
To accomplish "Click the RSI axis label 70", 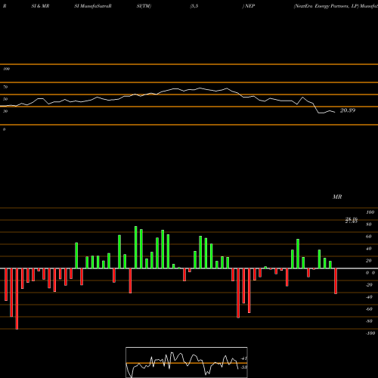I will [5, 87].
